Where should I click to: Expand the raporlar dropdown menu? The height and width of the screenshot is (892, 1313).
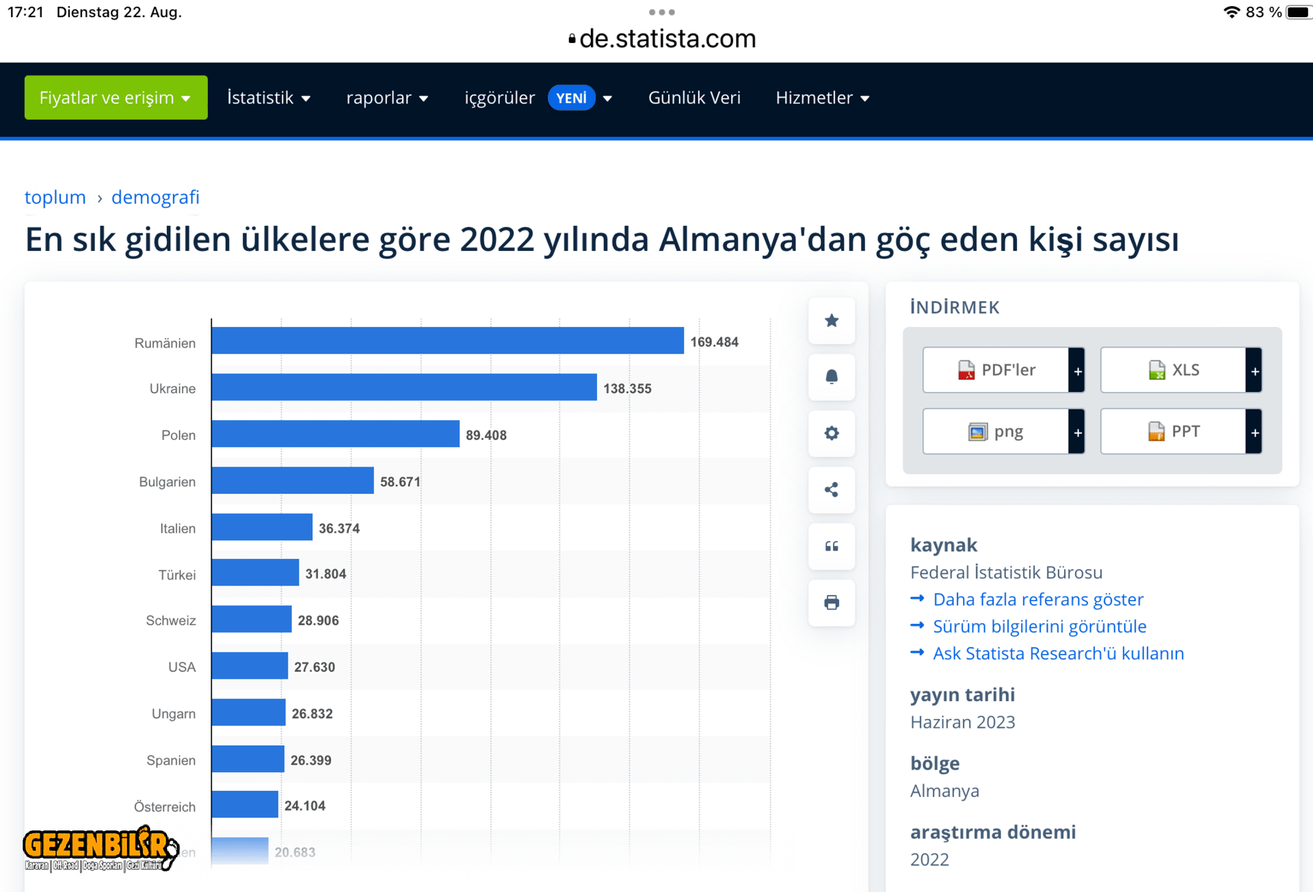(x=387, y=98)
